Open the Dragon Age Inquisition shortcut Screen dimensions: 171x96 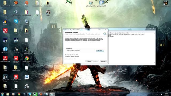point(27,50)
